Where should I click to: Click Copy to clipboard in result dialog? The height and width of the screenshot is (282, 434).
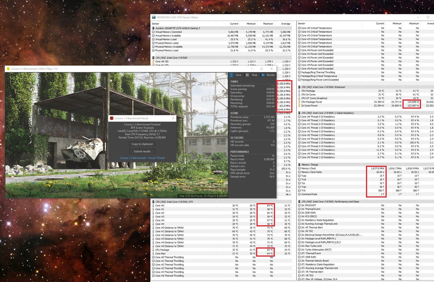142,144
